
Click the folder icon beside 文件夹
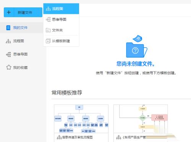pos(48,30)
